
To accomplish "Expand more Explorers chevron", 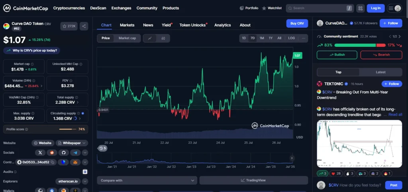I will click(x=85, y=181).
